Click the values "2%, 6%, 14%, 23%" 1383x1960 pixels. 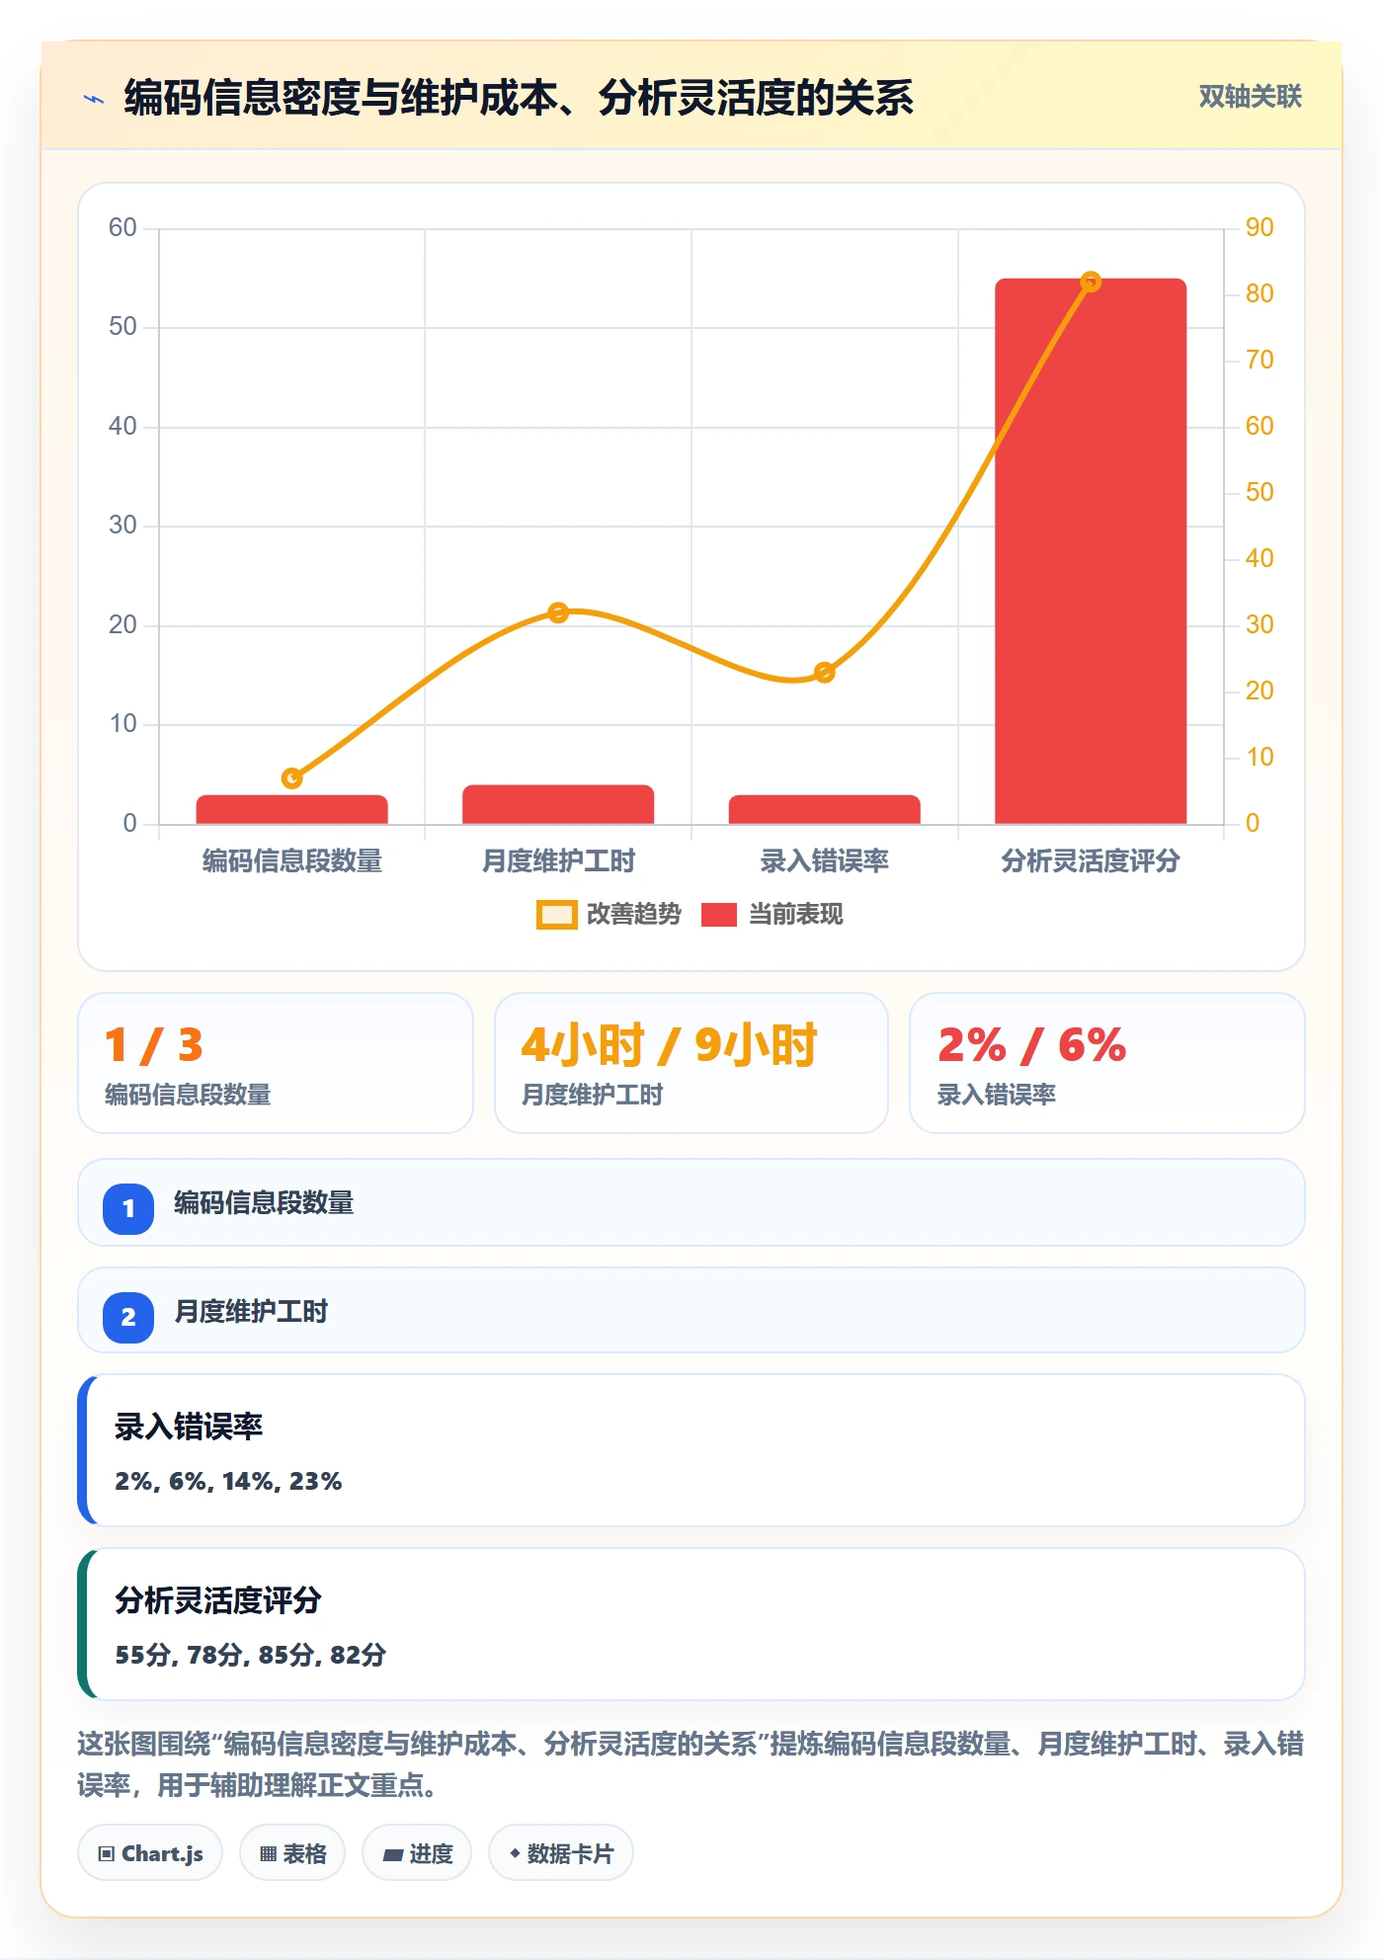pos(228,1481)
